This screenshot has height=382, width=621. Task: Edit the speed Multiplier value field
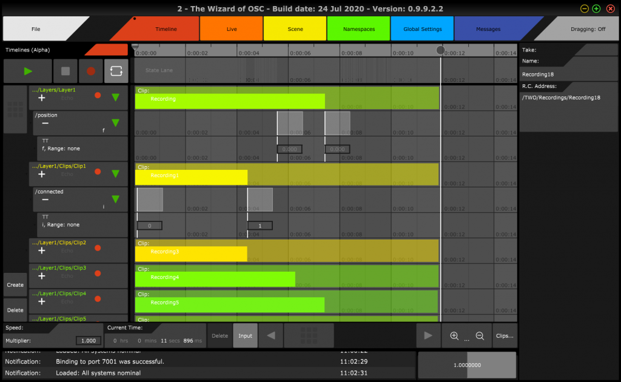[x=89, y=340]
